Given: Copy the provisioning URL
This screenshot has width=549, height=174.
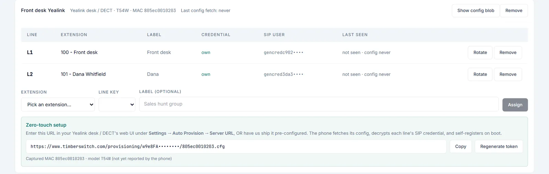Looking at the screenshot, I should click(460, 146).
